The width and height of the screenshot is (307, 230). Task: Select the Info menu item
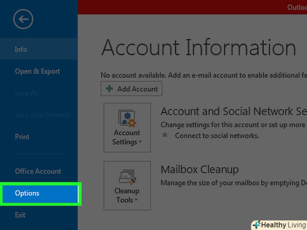coord(39,49)
